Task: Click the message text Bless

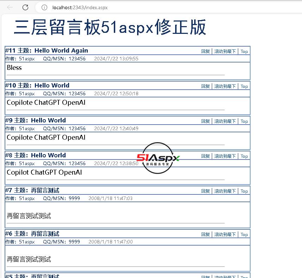Action: tap(14, 68)
